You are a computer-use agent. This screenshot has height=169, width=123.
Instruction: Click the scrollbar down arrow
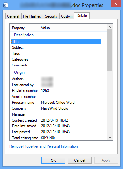point(110,137)
